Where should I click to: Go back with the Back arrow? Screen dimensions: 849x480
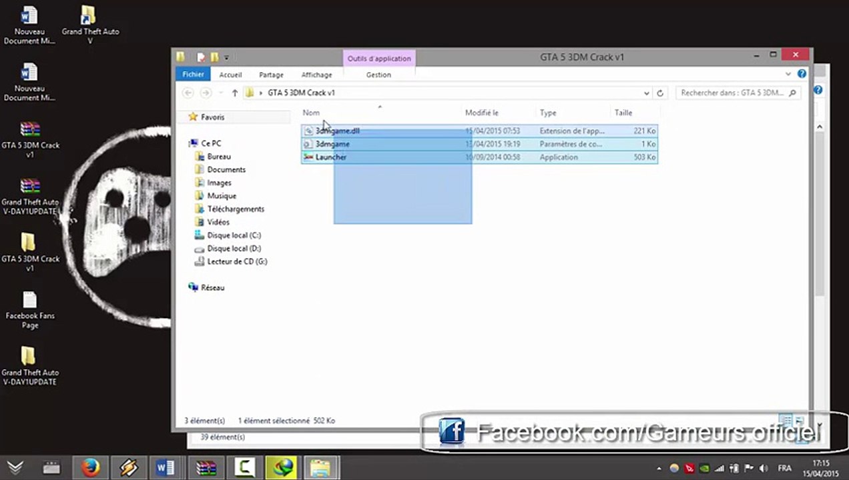188,93
